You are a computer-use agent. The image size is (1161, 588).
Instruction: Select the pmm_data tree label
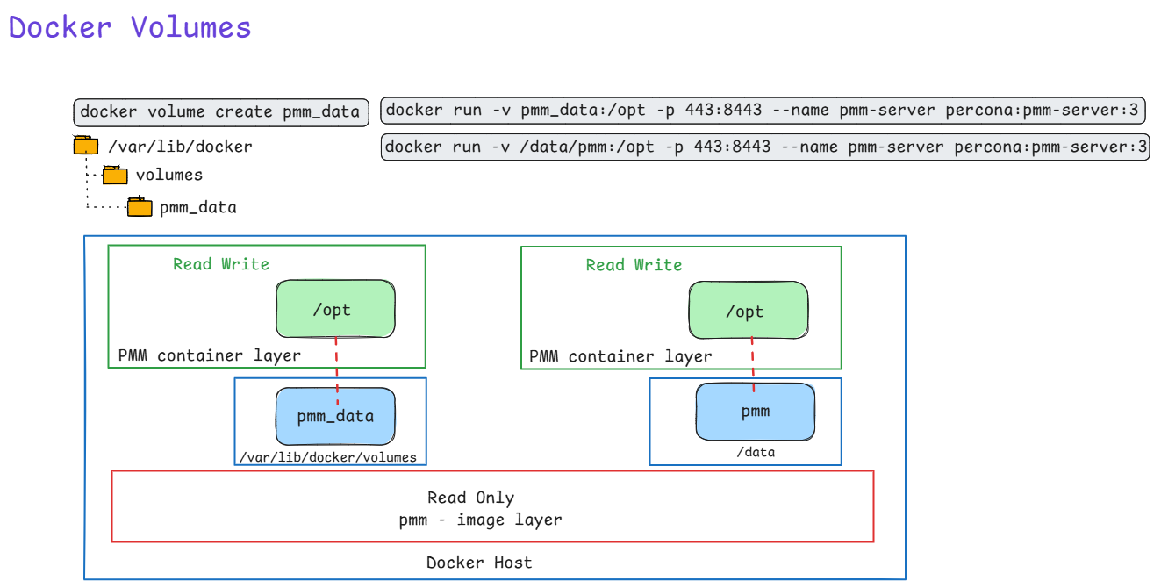(x=197, y=208)
